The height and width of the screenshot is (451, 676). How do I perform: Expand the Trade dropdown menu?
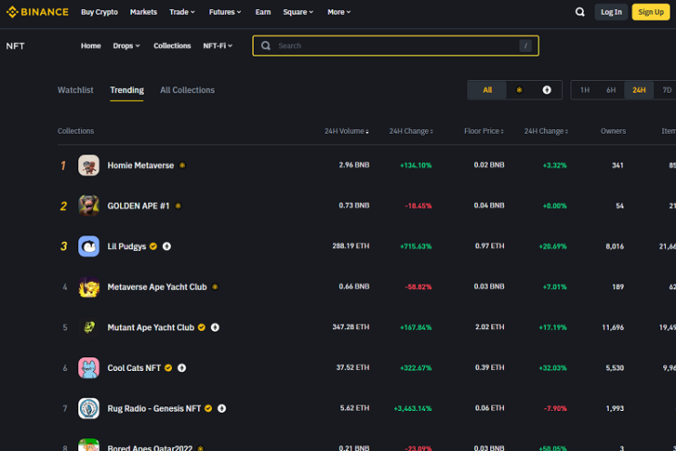(x=182, y=12)
